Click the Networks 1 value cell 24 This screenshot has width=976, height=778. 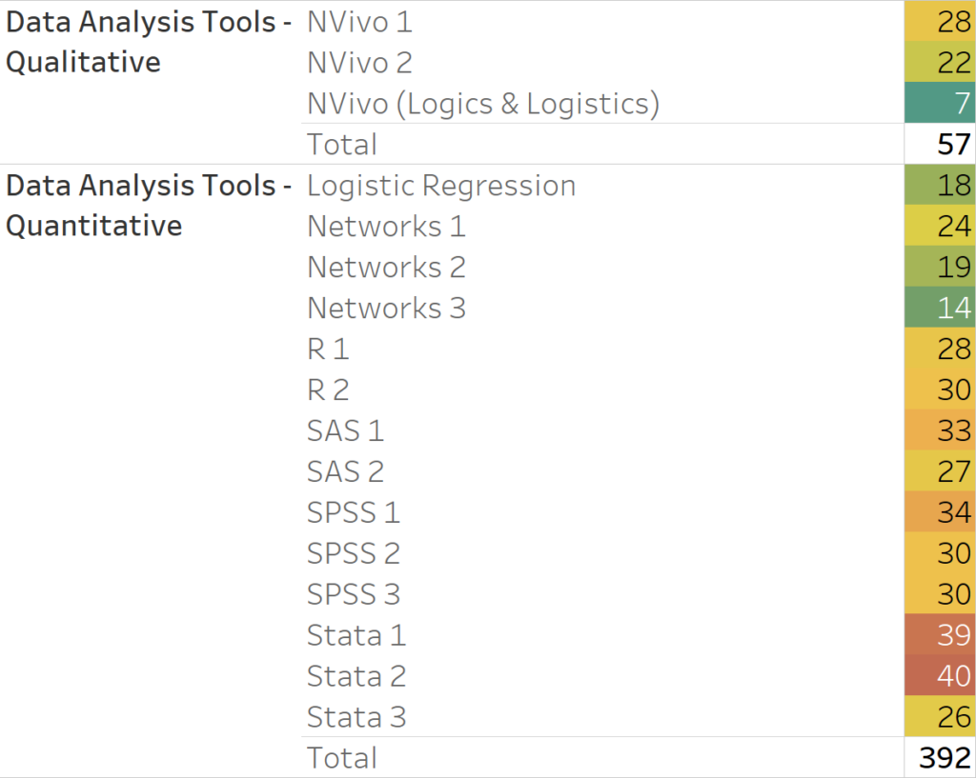[940, 226]
